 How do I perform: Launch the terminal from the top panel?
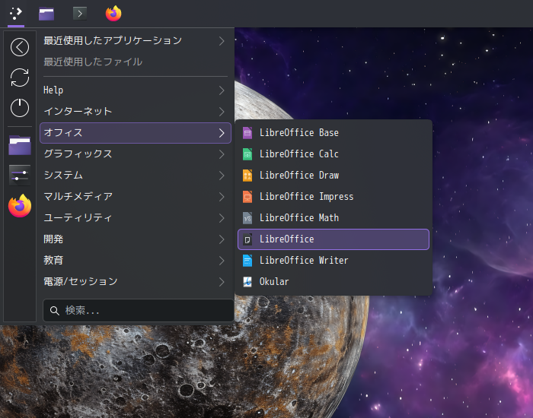tap(80, 14)
